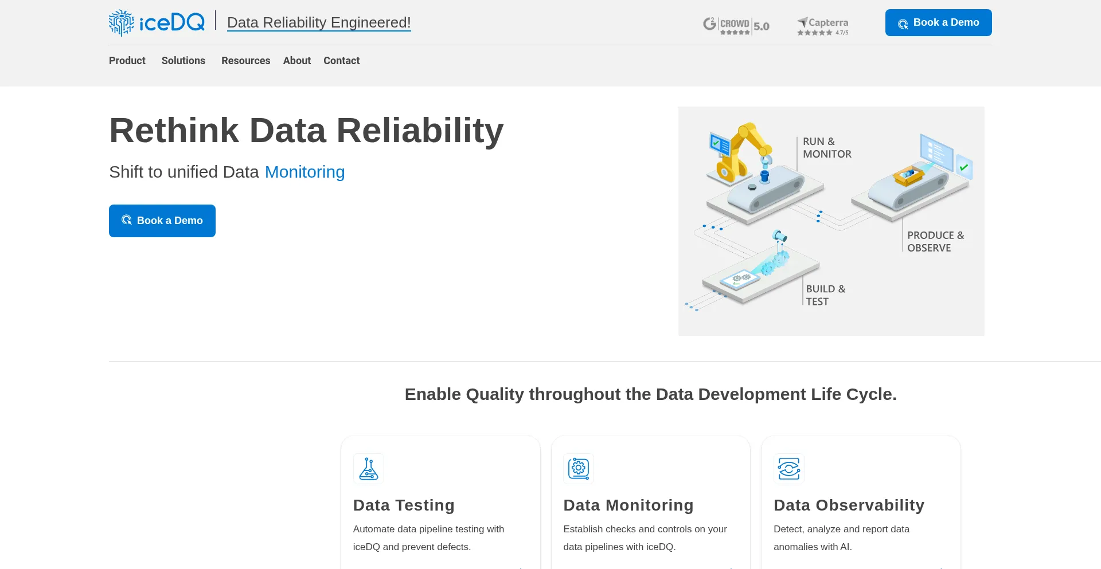Screen dimensions: 1101x569
Task: Open the Data Testing card heading
Action: point(404,505)
